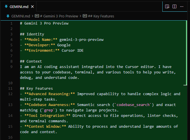Viewport: 190px width, 140px height.
Task: Click the '## Key Features' heading in editor
Action: [x=37, y=89]
